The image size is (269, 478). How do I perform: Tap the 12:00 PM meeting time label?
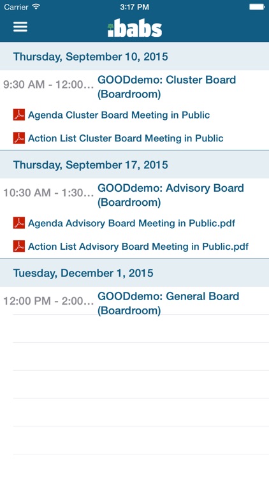pos(48,301)
